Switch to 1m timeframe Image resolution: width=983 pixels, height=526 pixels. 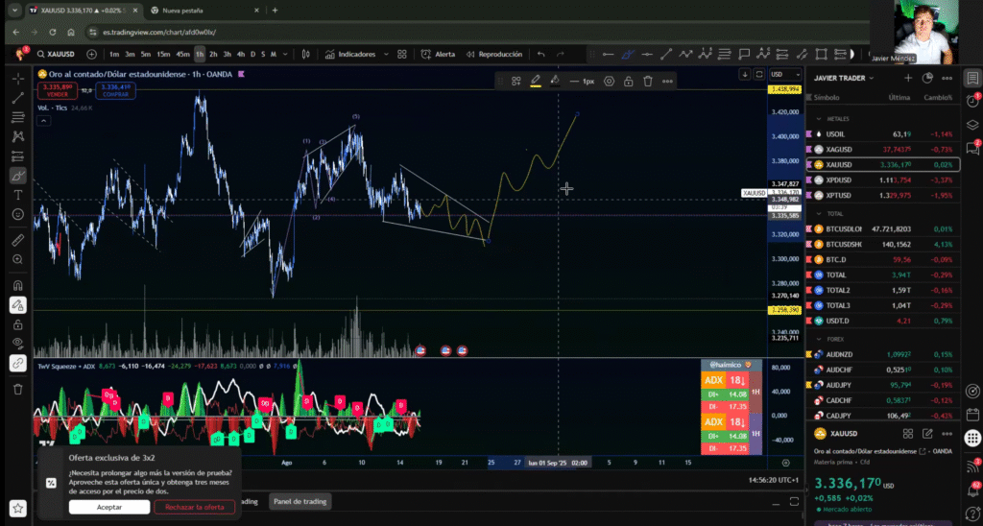tap(114, 55)
